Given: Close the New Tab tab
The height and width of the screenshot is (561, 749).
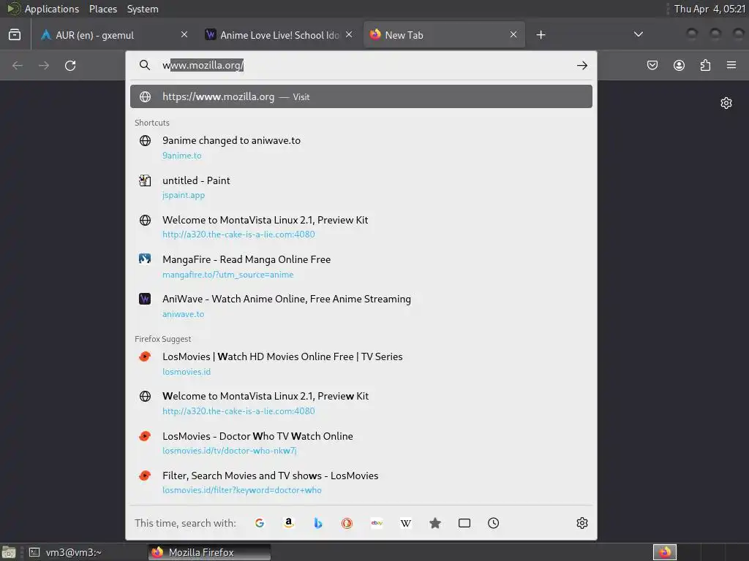Looking at the screenshot, I should 513,34.
